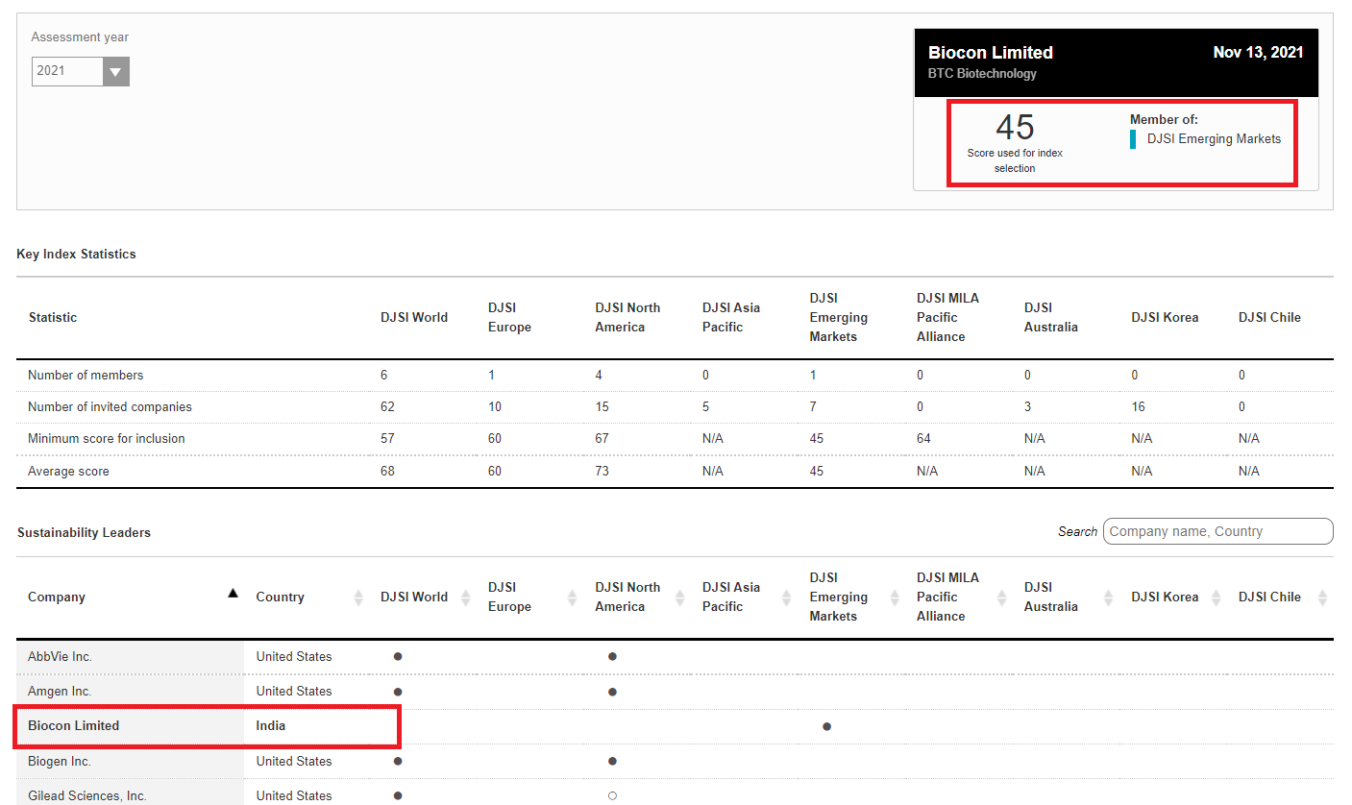Click Biocon's DJSI Emerging Markets membership dot
Image resolution: width=1352 pixels, height=805 pixels.
click(826, 727)
